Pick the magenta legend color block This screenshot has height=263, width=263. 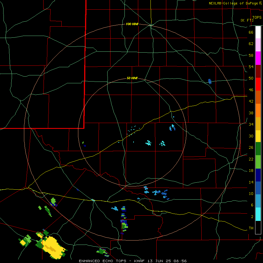click(258, 58)
